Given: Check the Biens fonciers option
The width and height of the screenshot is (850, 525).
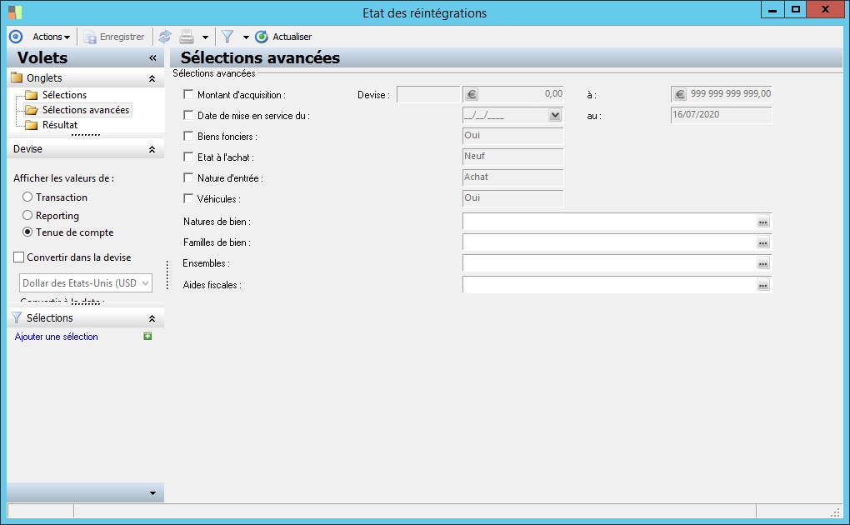Looking at the screenshot, I should (x=188, y=136).
